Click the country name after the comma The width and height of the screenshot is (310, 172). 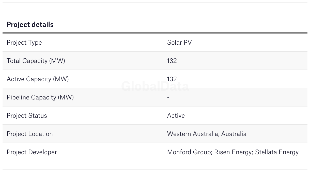point(234,134)
